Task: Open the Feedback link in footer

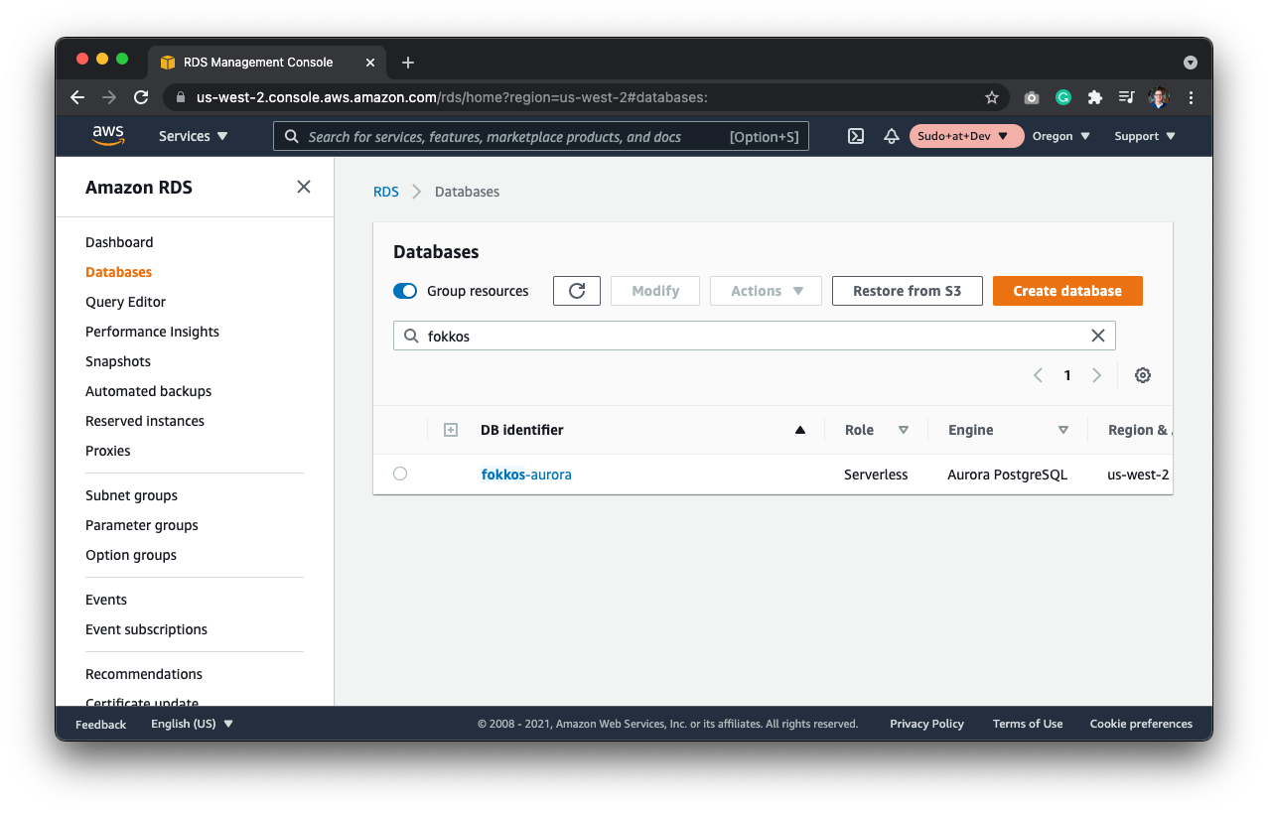Action: tap(100, 725)
